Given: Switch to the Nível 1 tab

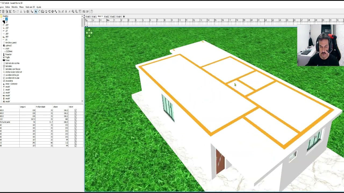Looking at the screenshot, I should point(94,17).
